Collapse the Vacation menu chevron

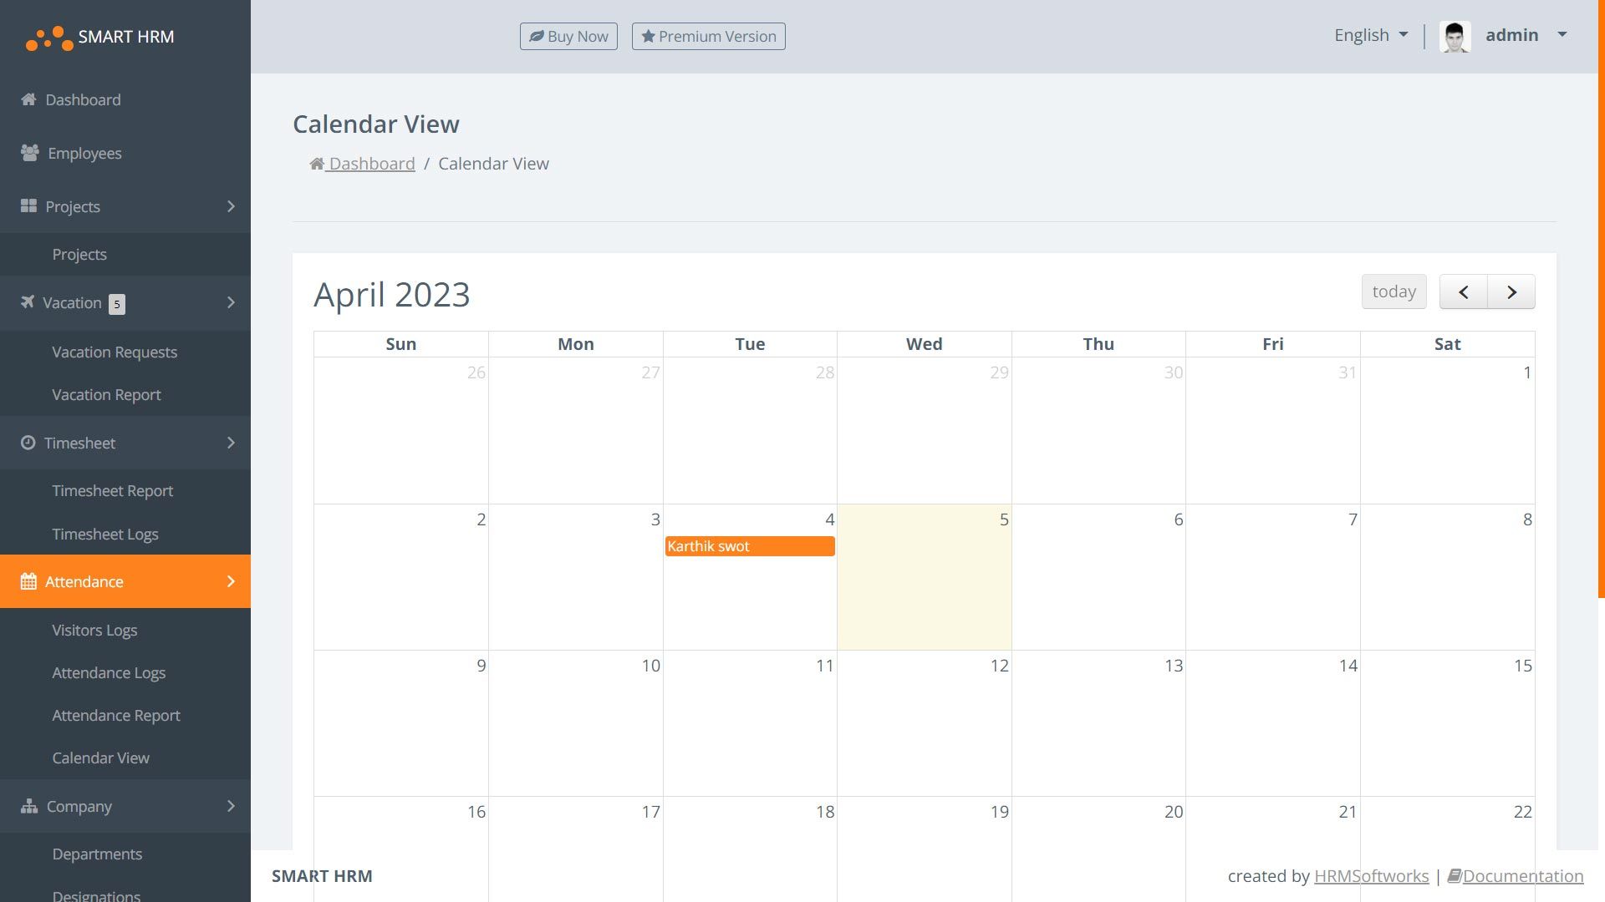231,302
